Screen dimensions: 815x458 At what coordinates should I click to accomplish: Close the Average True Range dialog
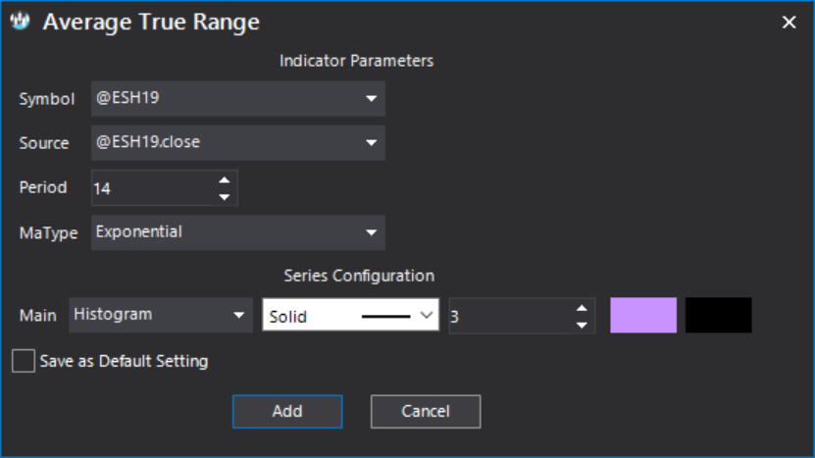(x=789, y=22)
